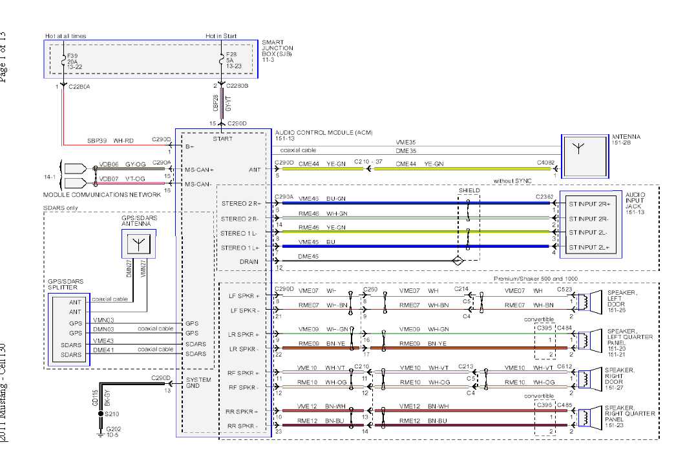This screenshot has width=696, height=460.
Task: Click the main antenna symbol box
Action: point(585,156)
